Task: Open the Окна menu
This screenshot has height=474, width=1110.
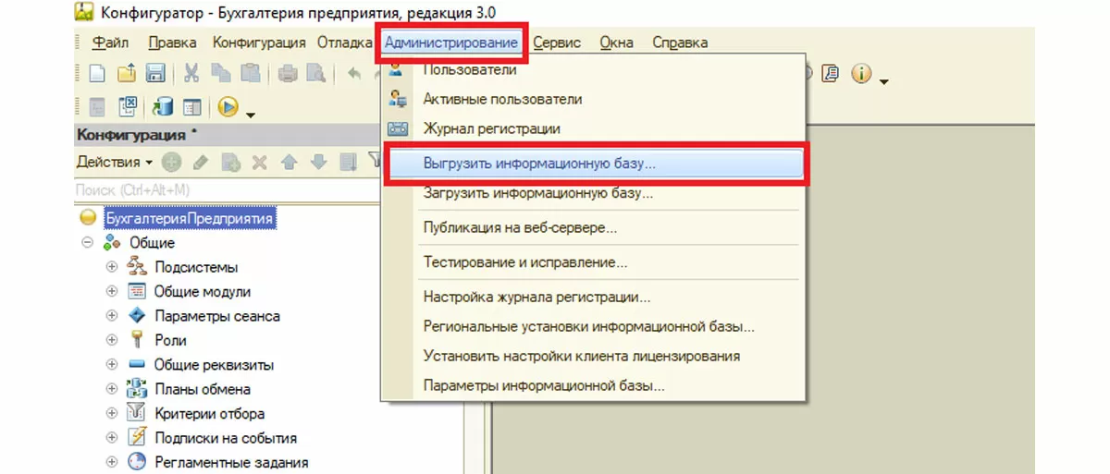Action: pos(617,43)
